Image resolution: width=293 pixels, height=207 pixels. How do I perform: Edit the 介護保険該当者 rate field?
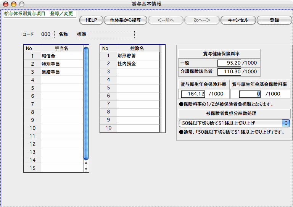pyautogui.click(x=229, y=71)
